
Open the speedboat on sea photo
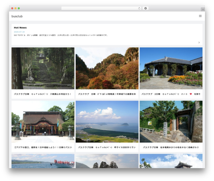(x=43, y=161)
